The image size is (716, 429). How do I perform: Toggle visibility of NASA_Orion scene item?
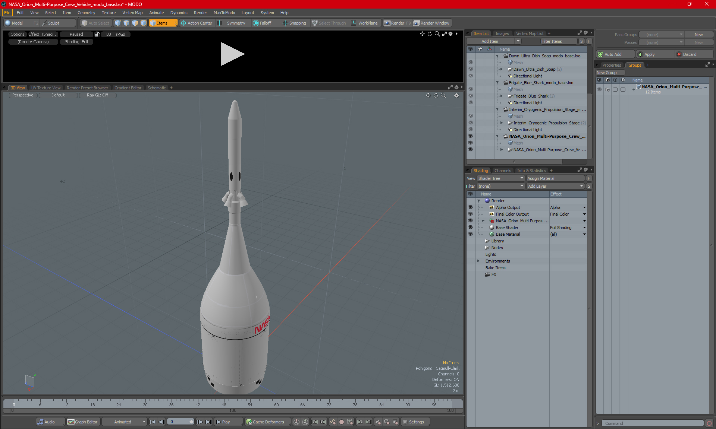point(470,136)
